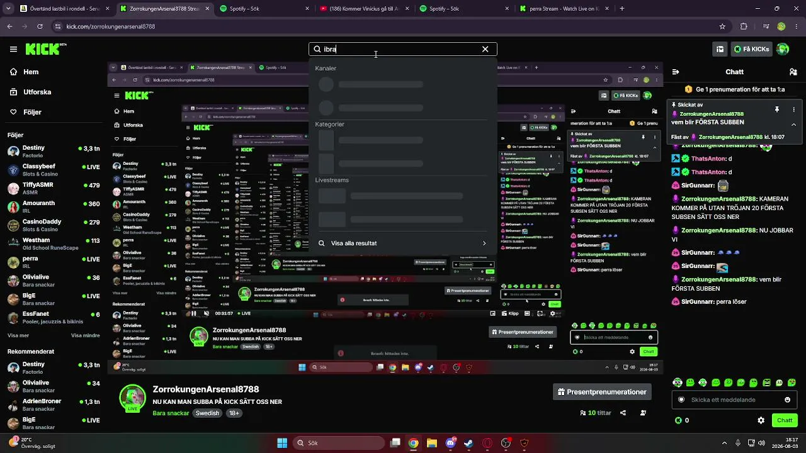Close the "Övertänd lastbil i rondell" tab
The height and width of the screenshot is (453, 806).
(107, 9)
